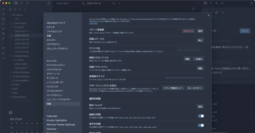Click the デバッグ情報をコピー button
This screenshot has width=255, height=133.
(x=173, y=88)
